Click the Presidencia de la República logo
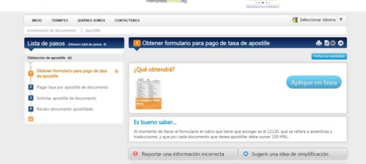Screen dimensions: 366x164 pyautogui.click(x=263, y=4)
